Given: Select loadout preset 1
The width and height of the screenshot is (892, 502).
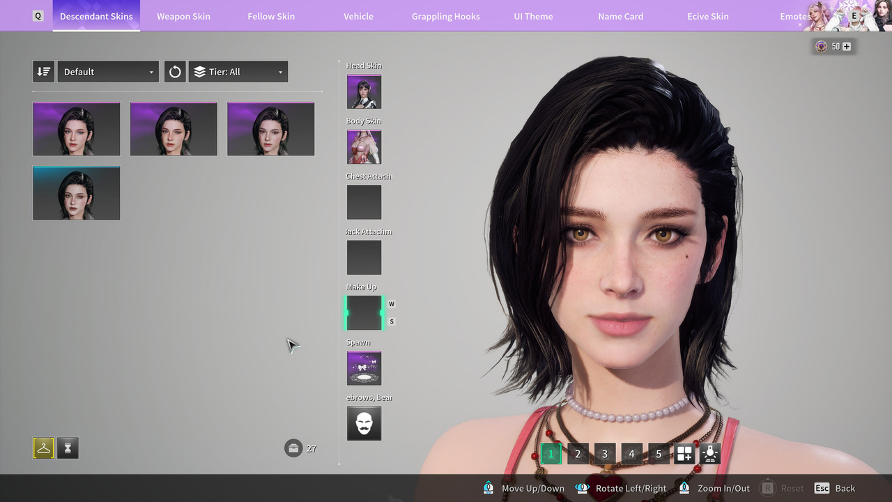Looking at the screenshot, I should click(x=551, y=454).
